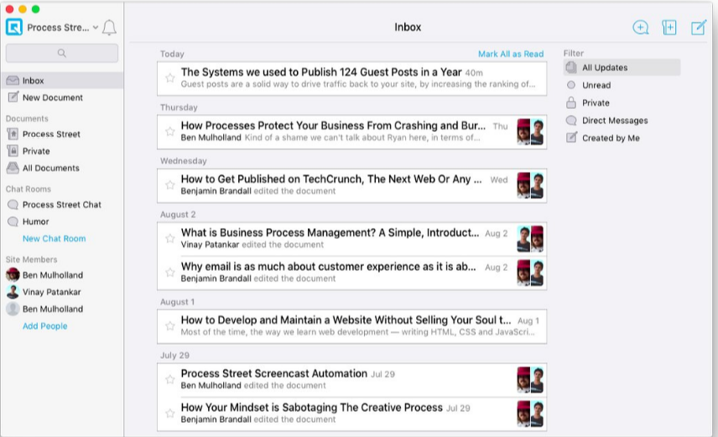Image resolution: width=718 pixels, height=437 pixels.
Task: Focus the sidebar search field
Action: pyautogui.click(x=62, y=53)
